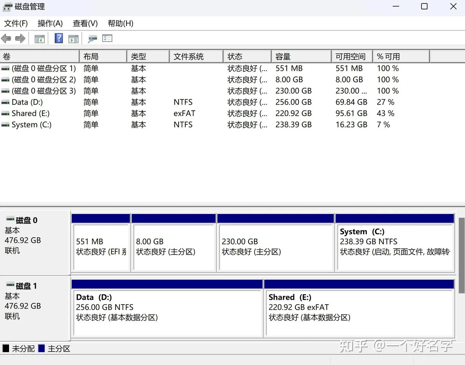
Task: Open the 操作(A) menu
Action: tap(50, 23)
